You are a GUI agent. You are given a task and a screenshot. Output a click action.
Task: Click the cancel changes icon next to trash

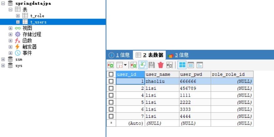click(x=170, y=65)
